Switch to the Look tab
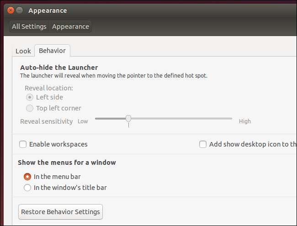Viewport: 297px width, 226px height. coord(23,51)
